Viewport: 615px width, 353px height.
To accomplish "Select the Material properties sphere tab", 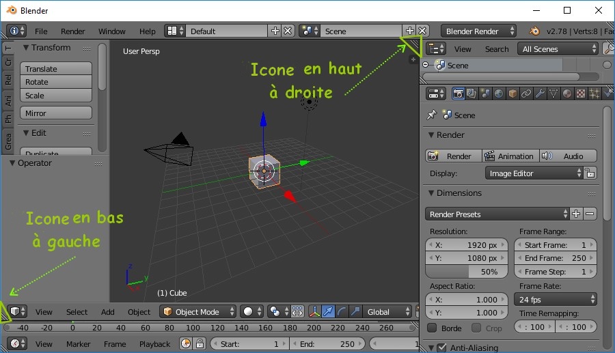I will (566, 94).
